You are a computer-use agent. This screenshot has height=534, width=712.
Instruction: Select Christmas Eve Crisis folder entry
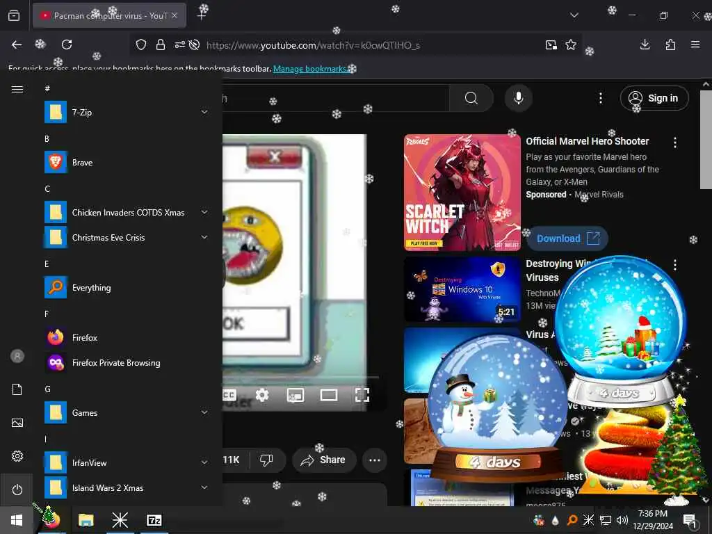pyautogui.click(x=127, y=237)
